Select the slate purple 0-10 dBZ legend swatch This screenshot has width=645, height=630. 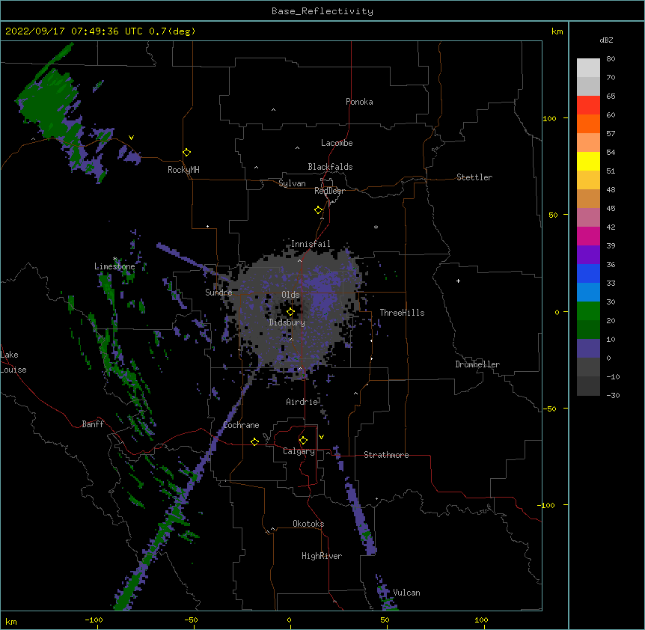(588, 349)
